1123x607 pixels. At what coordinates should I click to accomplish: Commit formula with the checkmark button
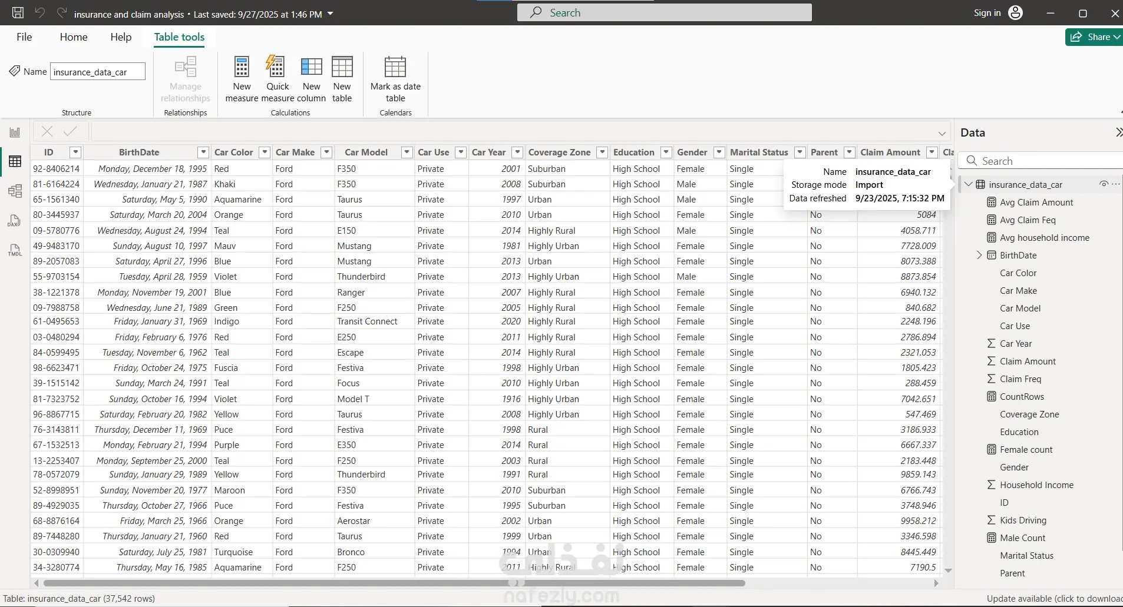click(71, 131)
